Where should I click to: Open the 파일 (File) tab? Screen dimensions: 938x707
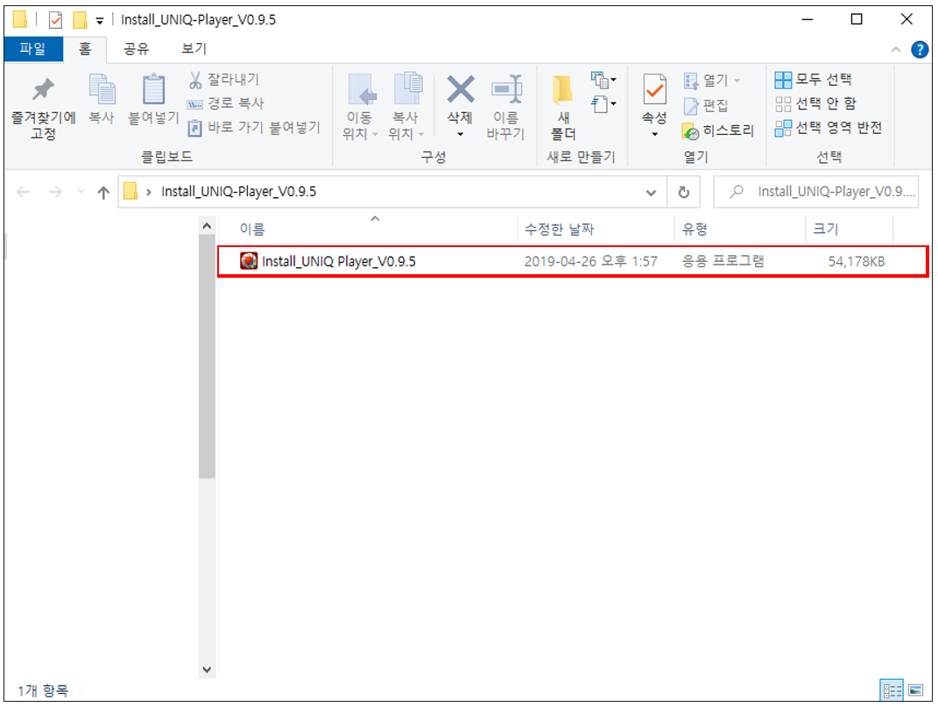pyautogui.click(x=33, y=48)
